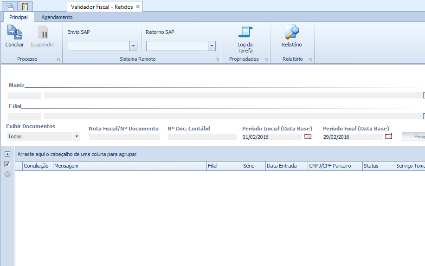Open calendar for Período Inicial
The width and height of the screenshot is (425, 266).
point(308,136)
